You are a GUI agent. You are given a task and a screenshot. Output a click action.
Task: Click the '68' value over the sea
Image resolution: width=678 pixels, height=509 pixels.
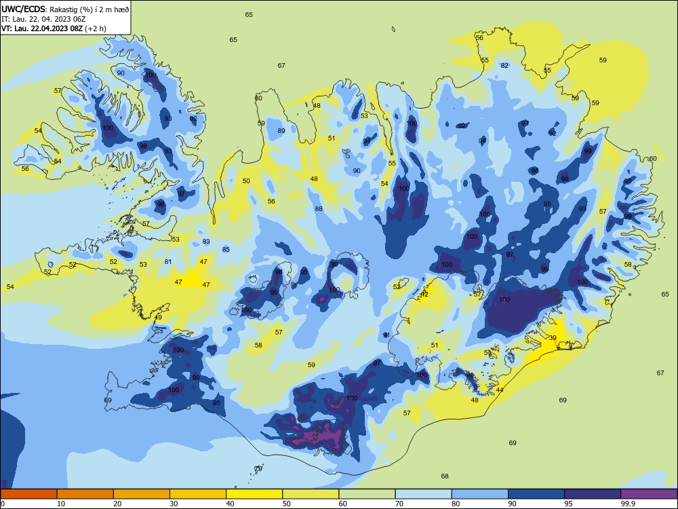coord(445,476)
